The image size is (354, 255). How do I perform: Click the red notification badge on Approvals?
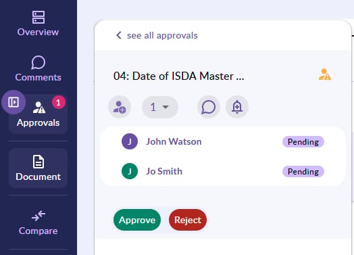(x=59, y=102)
